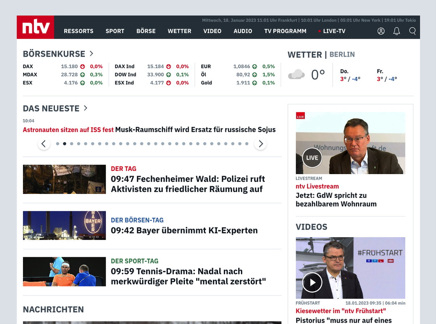Screen dimensions: 436x324
Task: Open the notifications bell icon
Action: coord(396,31)
